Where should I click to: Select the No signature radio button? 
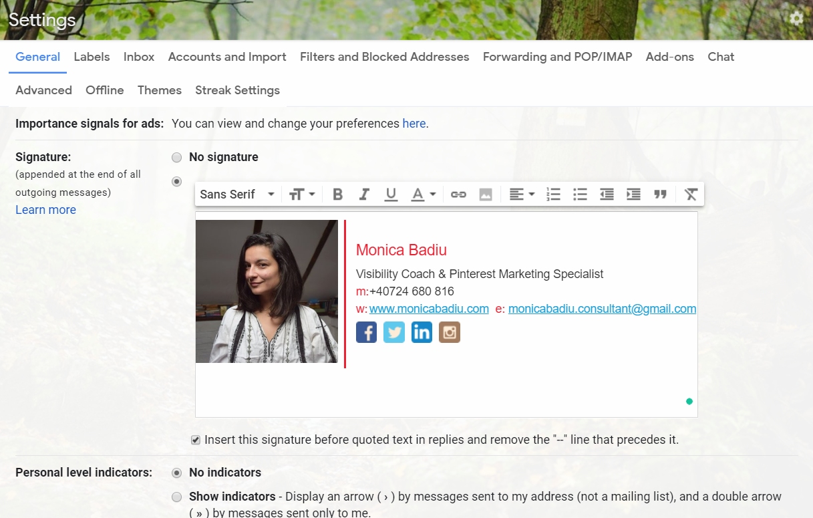(176, 158)
